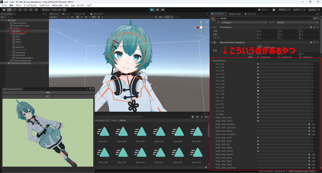
Task: Open the Layout dropdown
Action: coord(314,10)
